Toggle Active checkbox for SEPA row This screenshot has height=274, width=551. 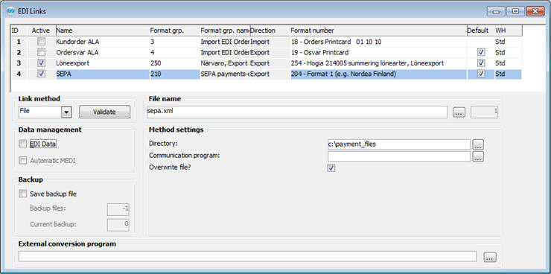pyautogui.click(x=42, y=74)
